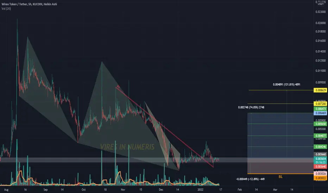Click the green 0.004246 price label
Viewport: 328px width, 193px height.
(321, 147)
